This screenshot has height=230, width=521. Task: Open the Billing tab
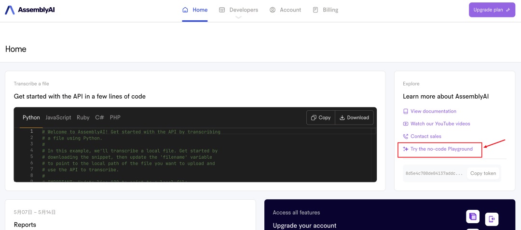click(x=325, y=10)
